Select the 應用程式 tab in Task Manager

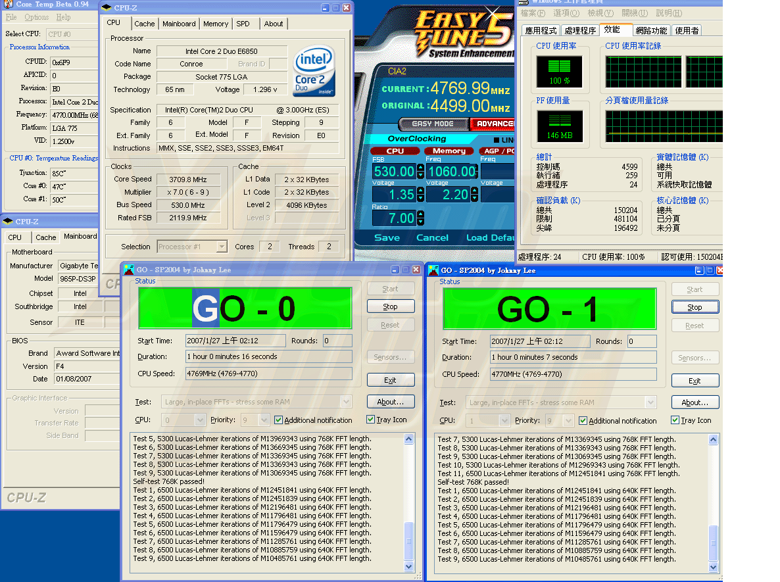pos(541,30)
